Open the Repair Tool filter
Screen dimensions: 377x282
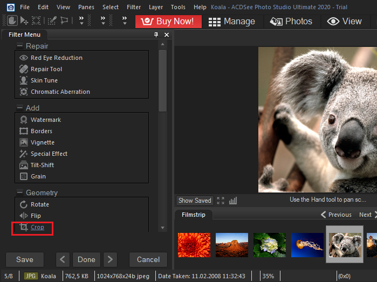[46, 69]
